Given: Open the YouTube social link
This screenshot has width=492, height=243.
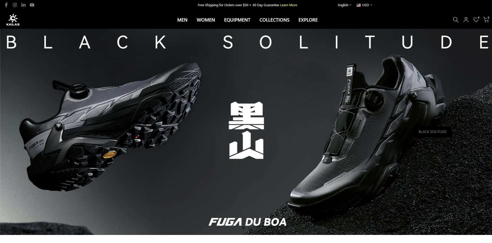Looking at the screenshot, I should click(x=32, y=5).
